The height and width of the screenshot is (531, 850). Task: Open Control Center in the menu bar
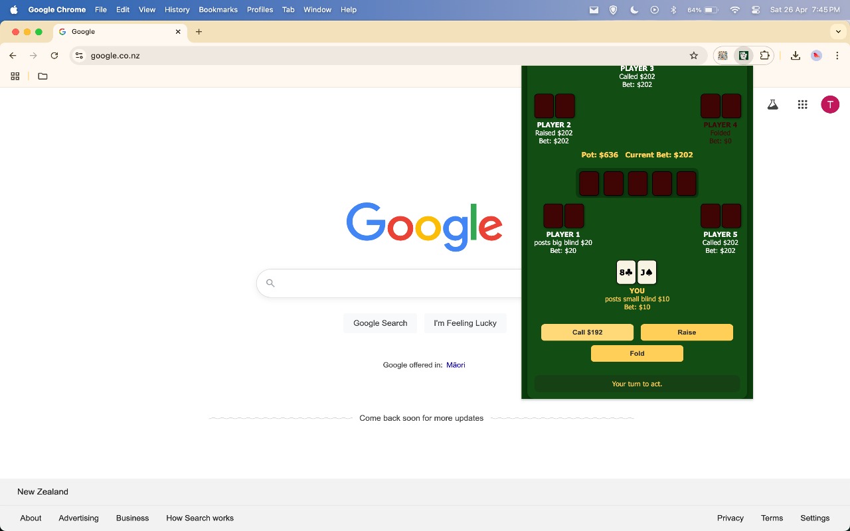tap(756, 10)
